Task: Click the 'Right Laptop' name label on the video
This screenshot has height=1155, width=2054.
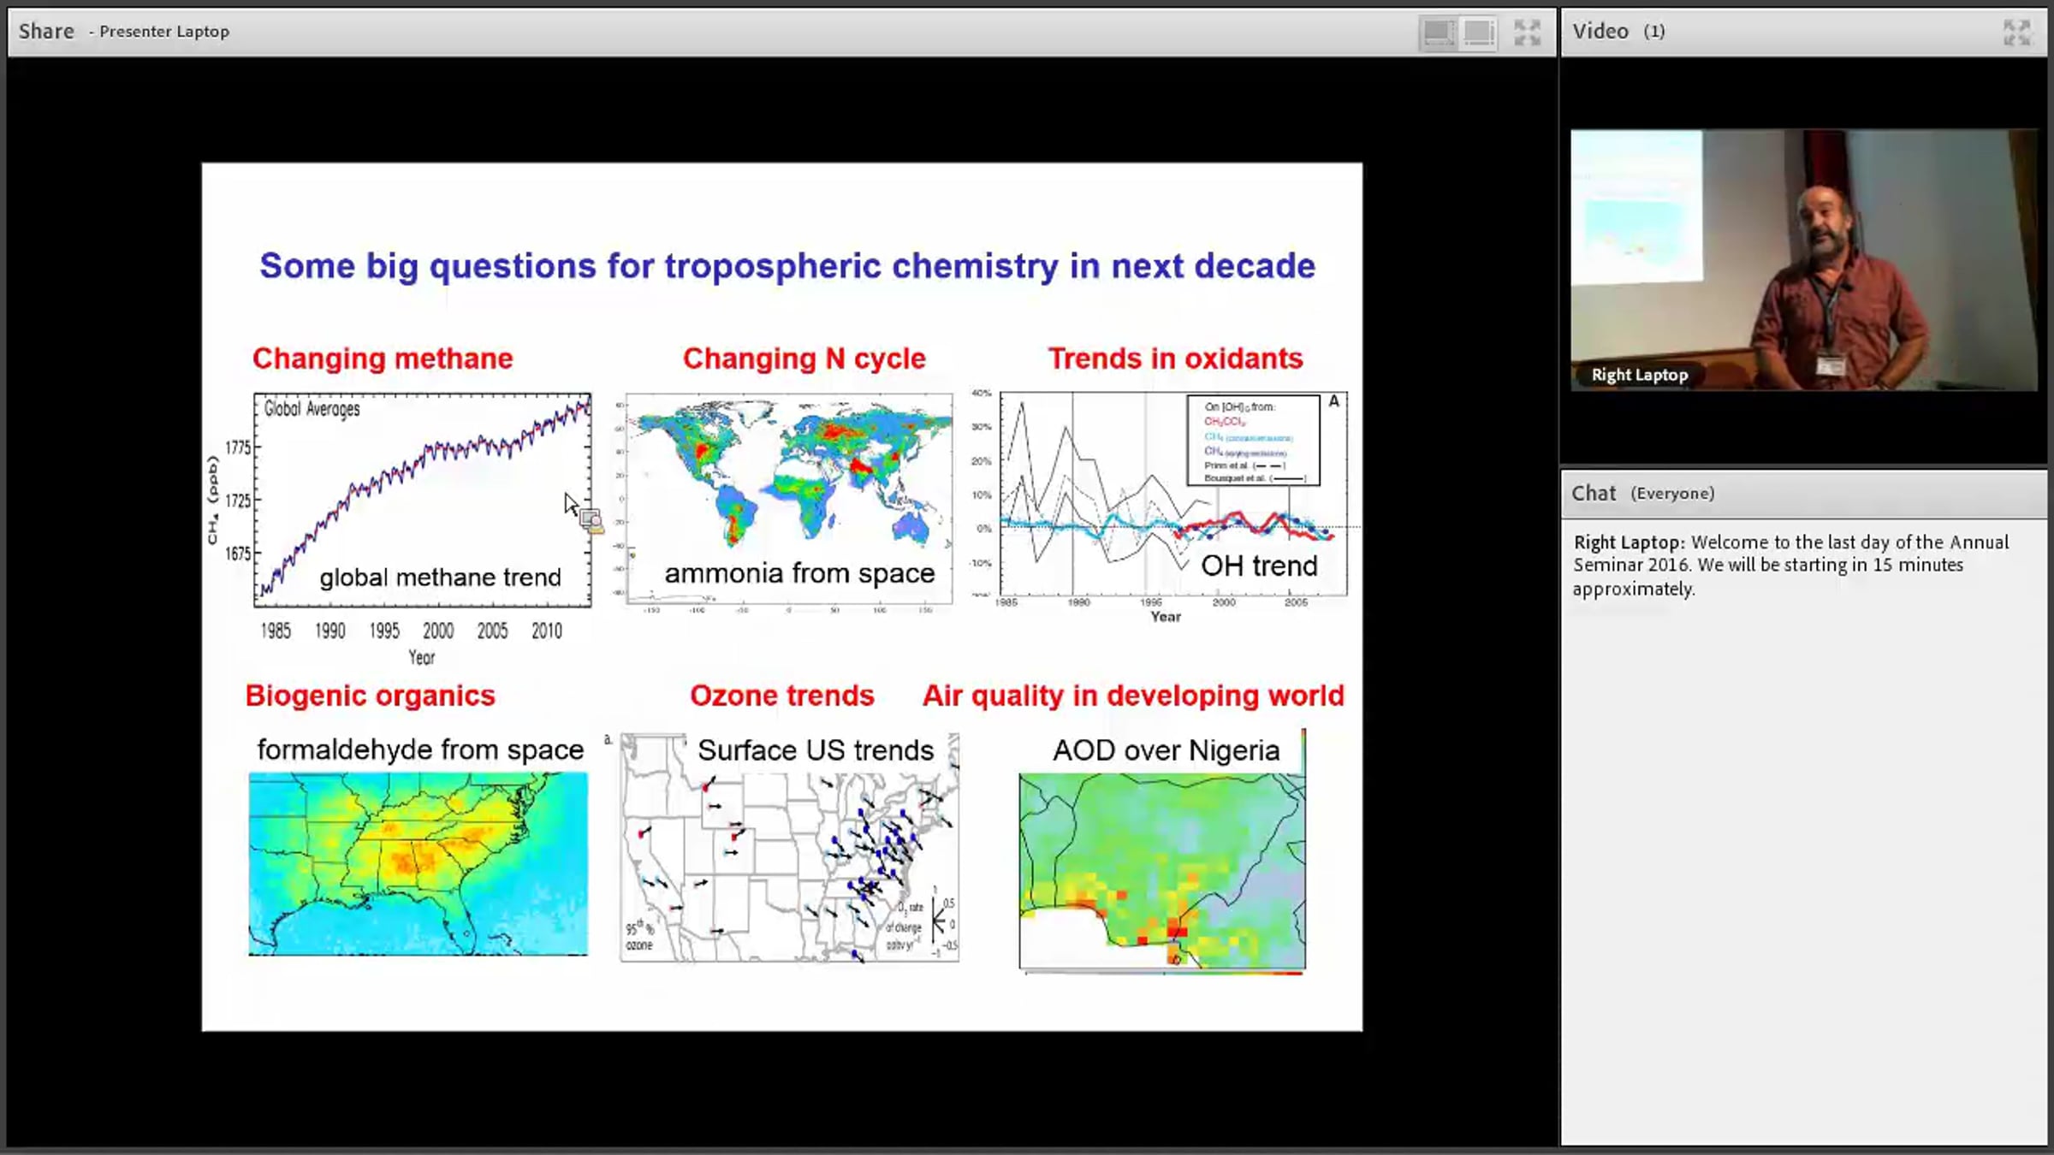Action: (1639, 375)
